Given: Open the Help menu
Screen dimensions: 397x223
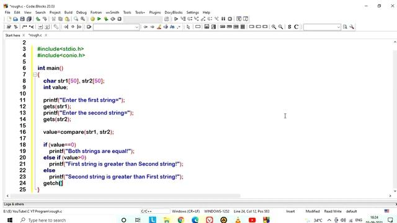Looking at the screenshot, I should 207,12.
